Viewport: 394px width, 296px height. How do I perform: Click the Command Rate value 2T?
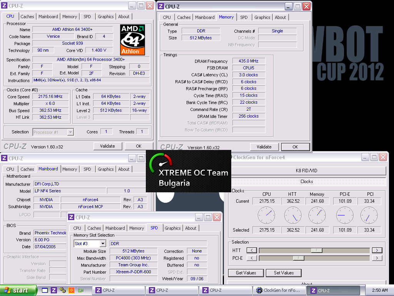(249, 109)
